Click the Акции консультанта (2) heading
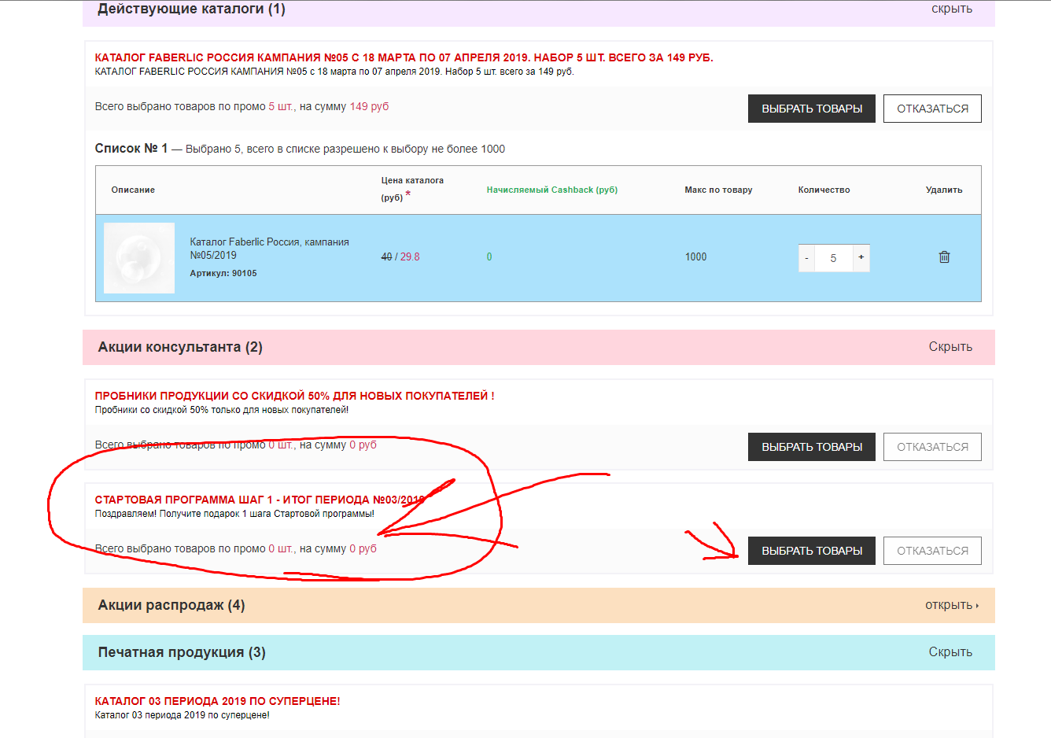 tap(180, 347)
